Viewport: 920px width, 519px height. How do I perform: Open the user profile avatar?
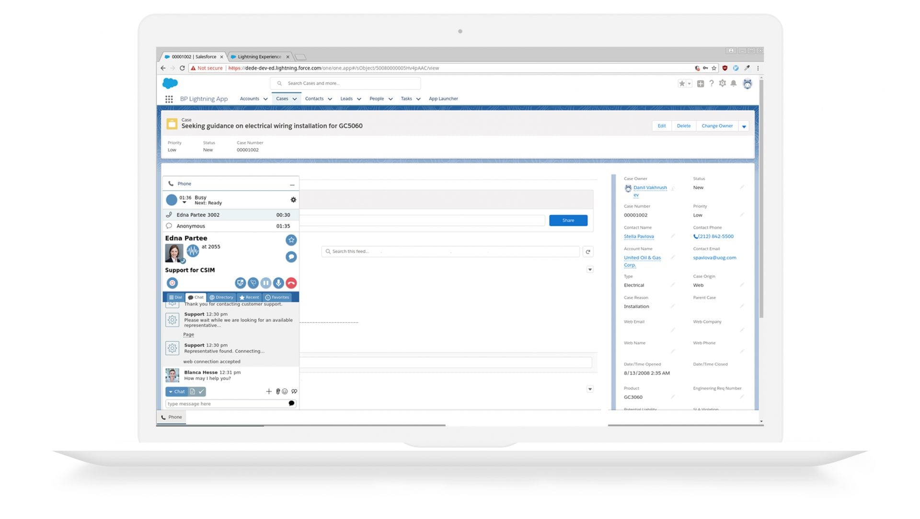pyautogui.click(x=747, y=84)
